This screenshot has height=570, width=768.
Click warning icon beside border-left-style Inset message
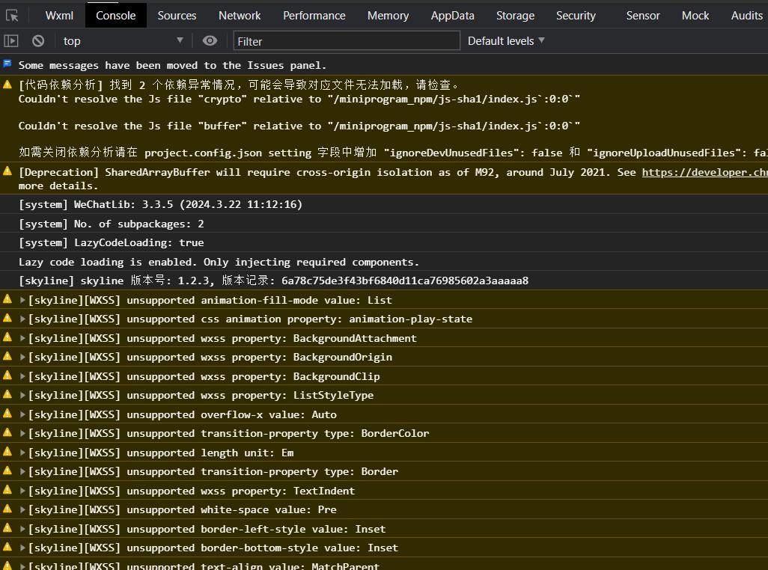(7, 527)
